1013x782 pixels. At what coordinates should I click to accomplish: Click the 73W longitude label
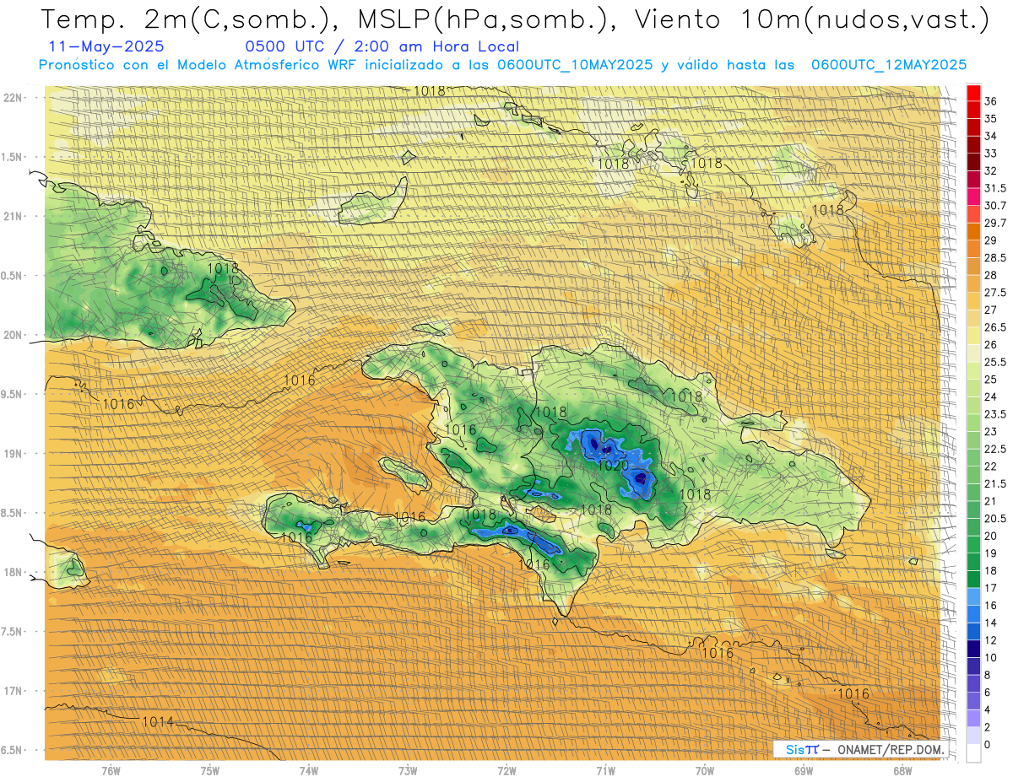tap(408, 771)
